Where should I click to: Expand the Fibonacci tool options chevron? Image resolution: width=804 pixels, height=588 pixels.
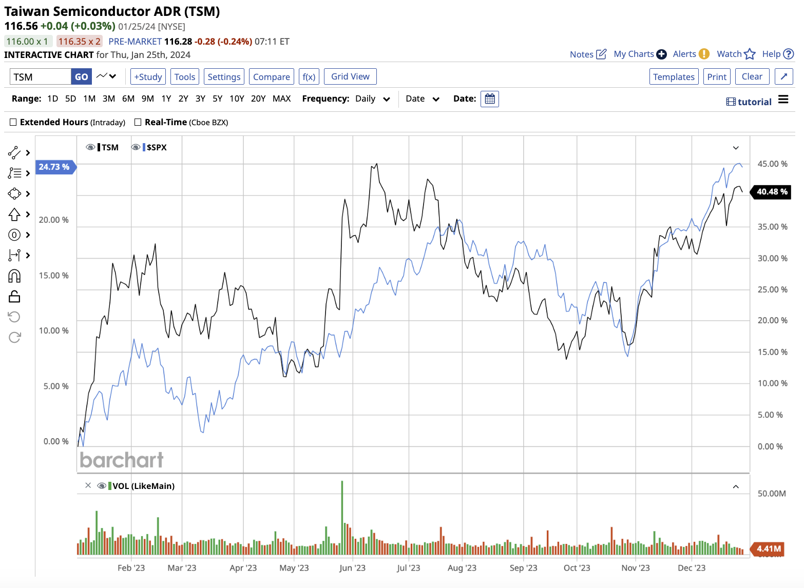tap(28, 173)
